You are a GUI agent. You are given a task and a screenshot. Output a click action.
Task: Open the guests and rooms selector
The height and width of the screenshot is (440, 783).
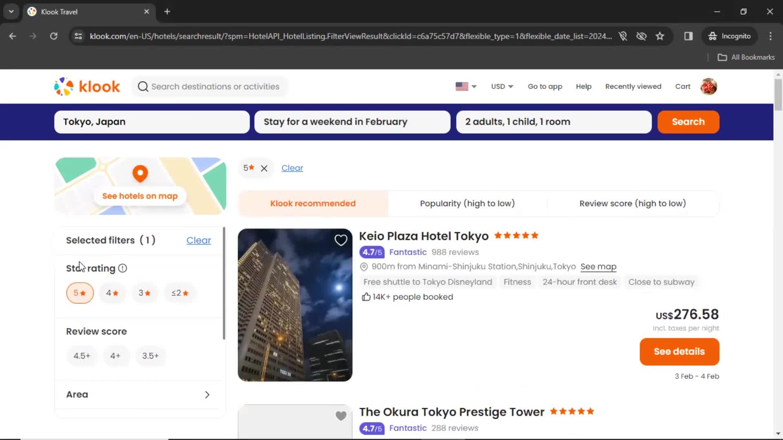554,122
